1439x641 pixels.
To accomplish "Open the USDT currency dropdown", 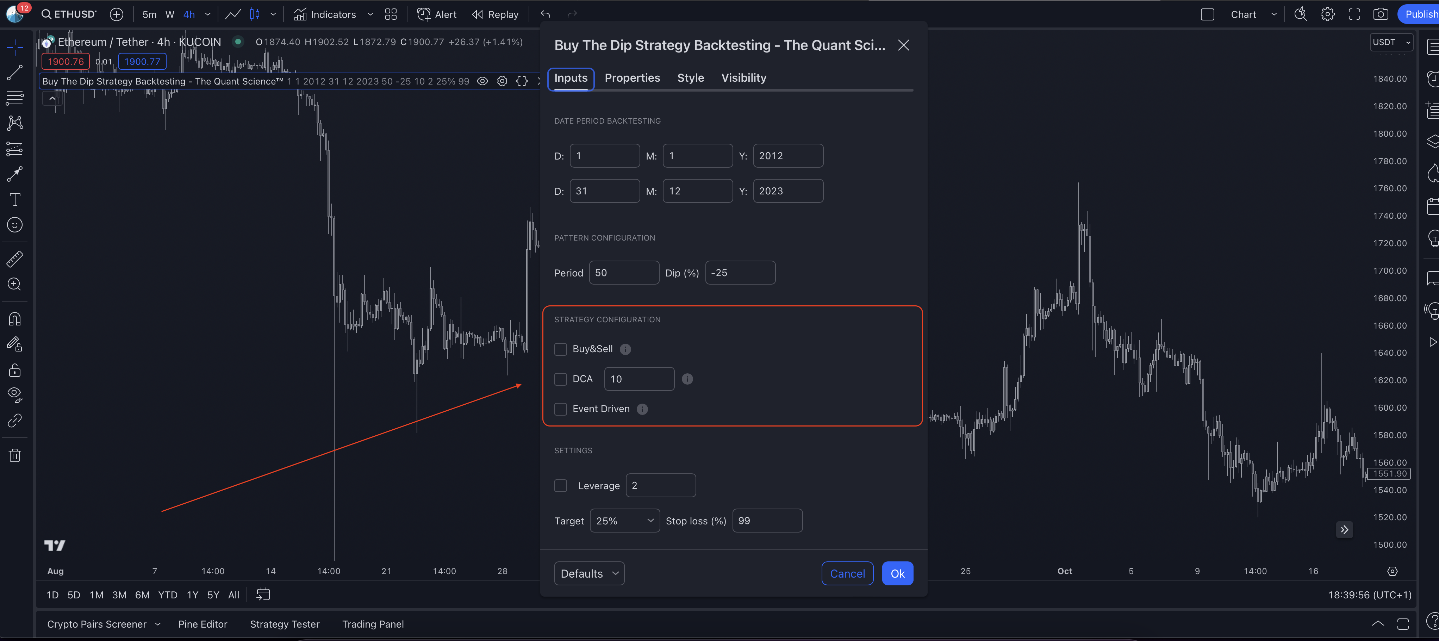I will pyautogui.click(x=1391, y=43).
